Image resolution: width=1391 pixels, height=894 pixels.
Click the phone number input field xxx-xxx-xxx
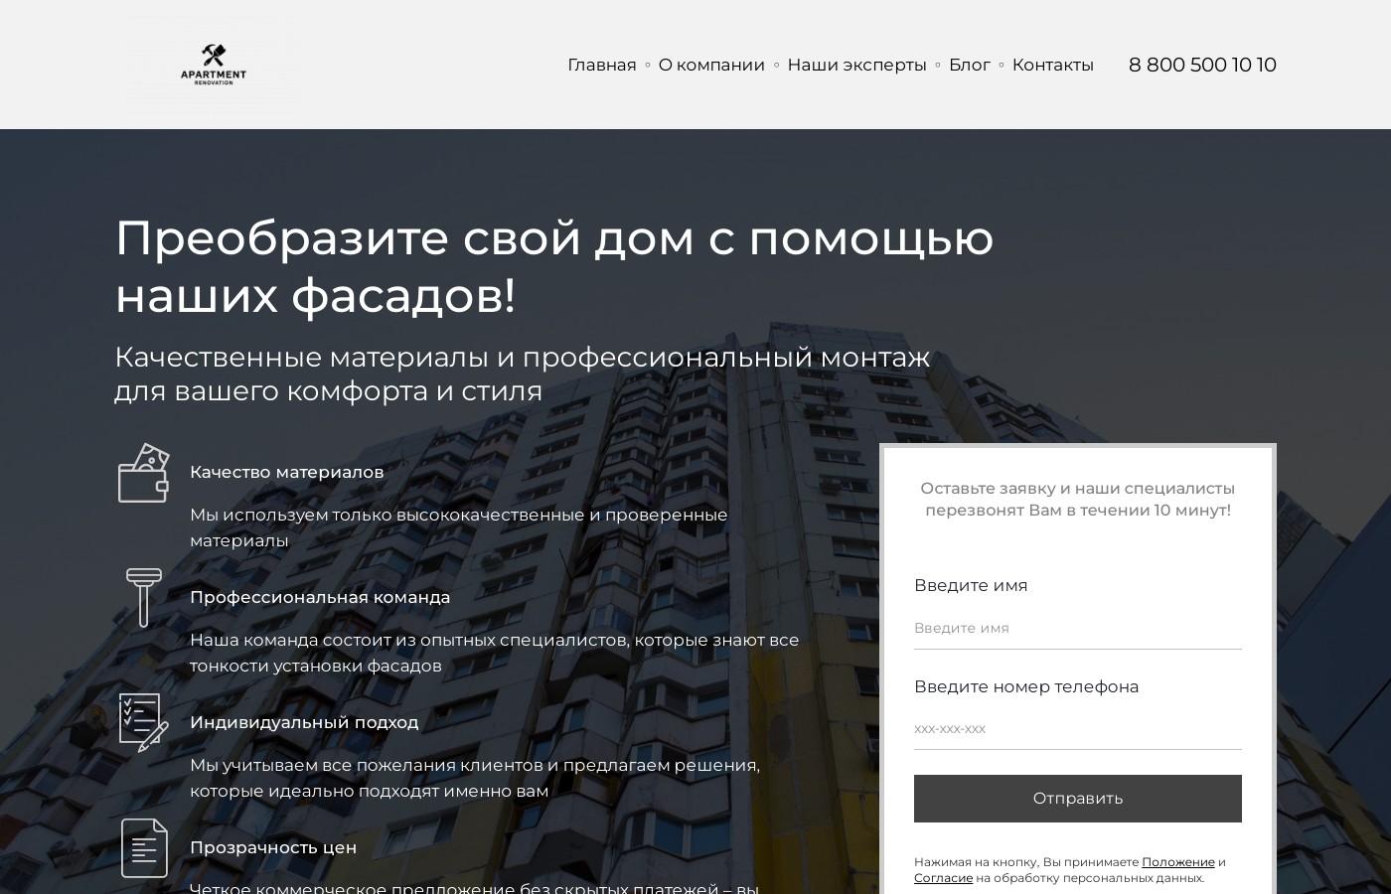[1077, 728]
